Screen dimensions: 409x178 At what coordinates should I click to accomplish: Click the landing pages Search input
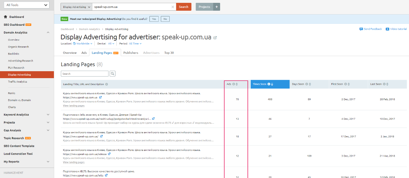85,74
